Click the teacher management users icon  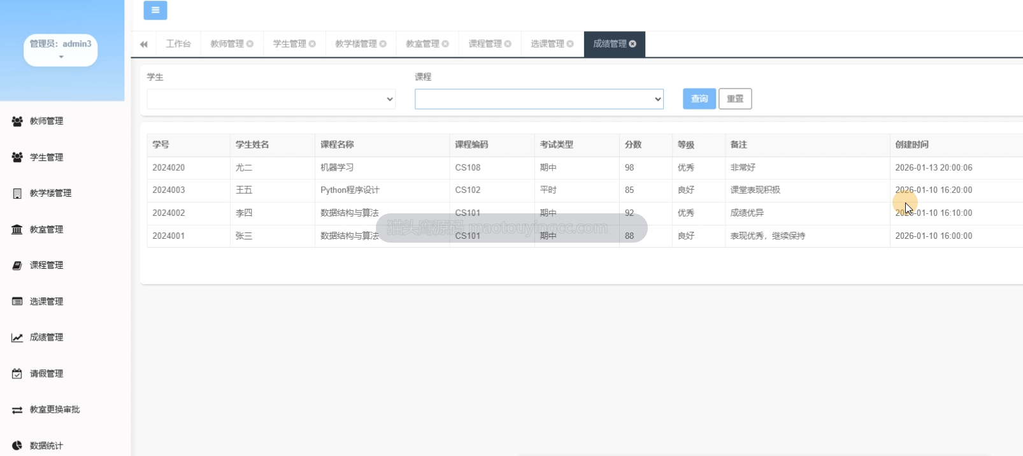coord(17,121)
